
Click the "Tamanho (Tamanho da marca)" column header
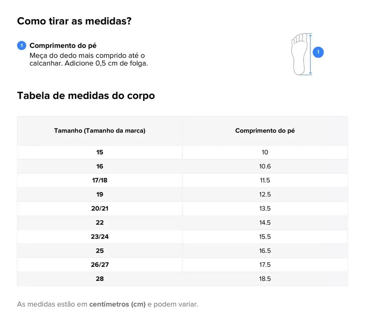(x=100, y=131)
